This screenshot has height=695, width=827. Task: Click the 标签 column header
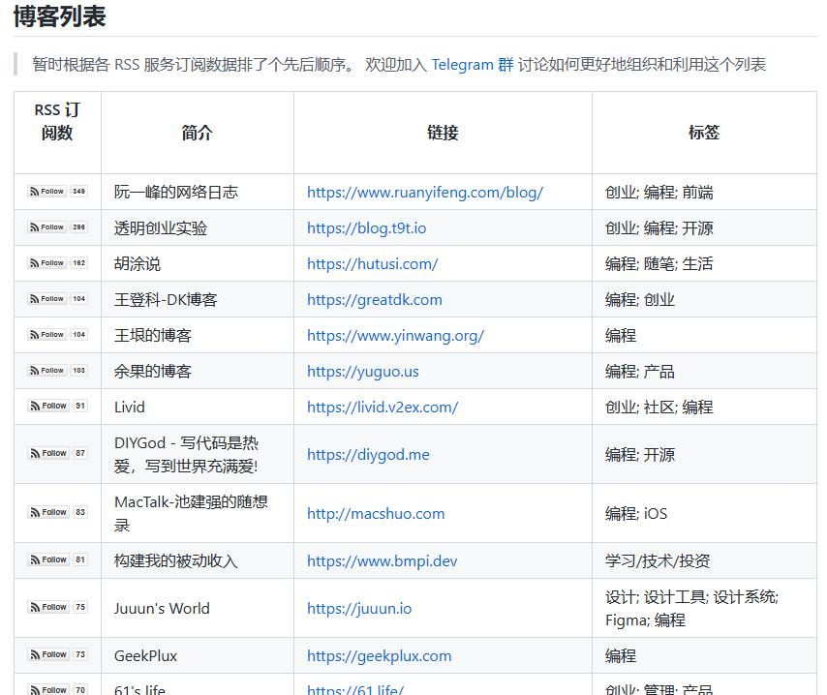coord(704,133)
